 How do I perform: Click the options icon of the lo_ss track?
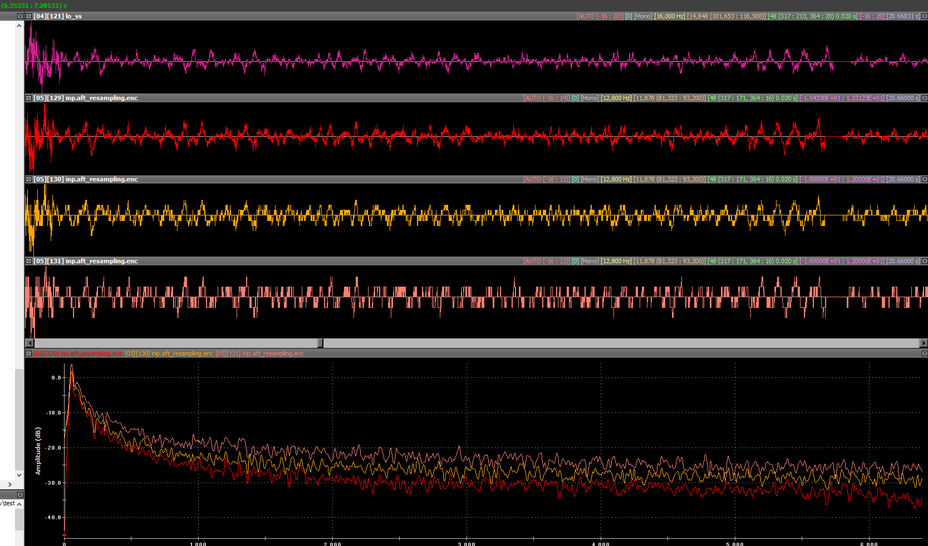[x=28, y=16]
